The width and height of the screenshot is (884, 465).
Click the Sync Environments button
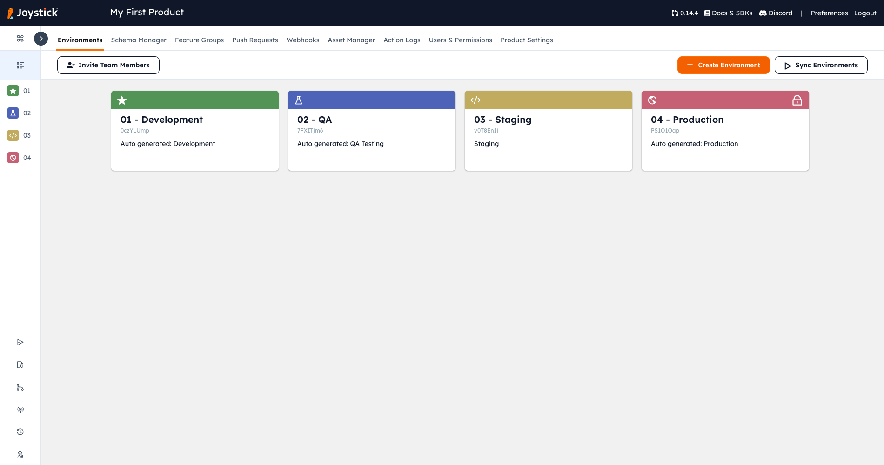click(x=821, y=65)
